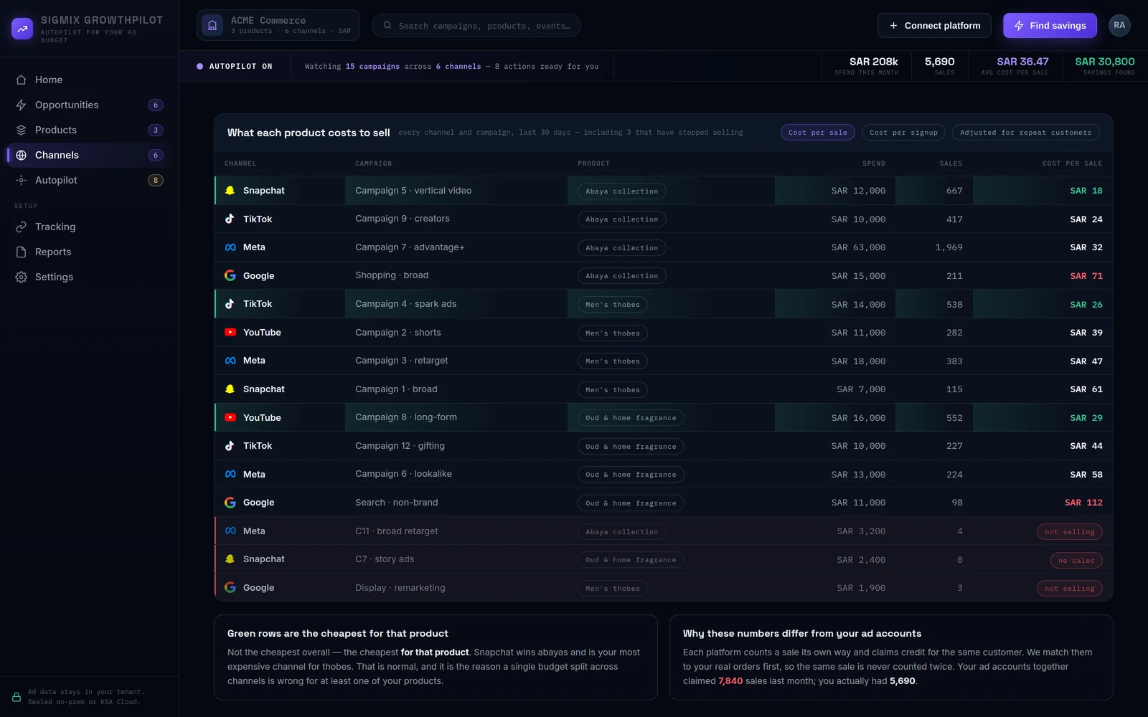Click Oud & home fragrance tag, Campaign 8 row
1148x717 pixels.
pos(631,417)
